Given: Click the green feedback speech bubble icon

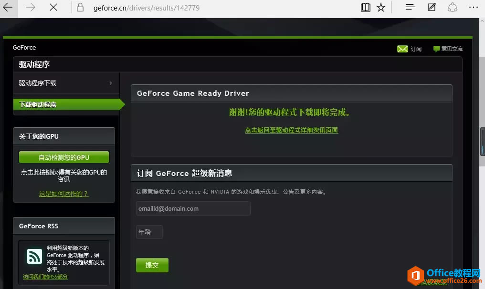Looking at the screenshot, I should pyautogui.click(x=436, y=49).
